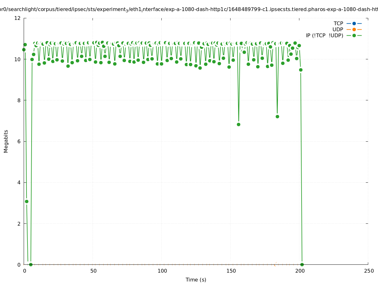378x284 pixels.
Task: Select the TCP legend label
Action: click(x=338, y=23)
